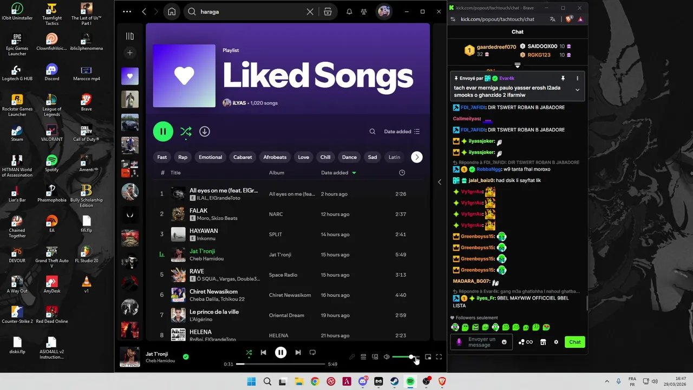Image resolution: width=693 pixels, height=390 pixels.
Task: Adjust Spotify volume slider
Action: tap(406, 357)
